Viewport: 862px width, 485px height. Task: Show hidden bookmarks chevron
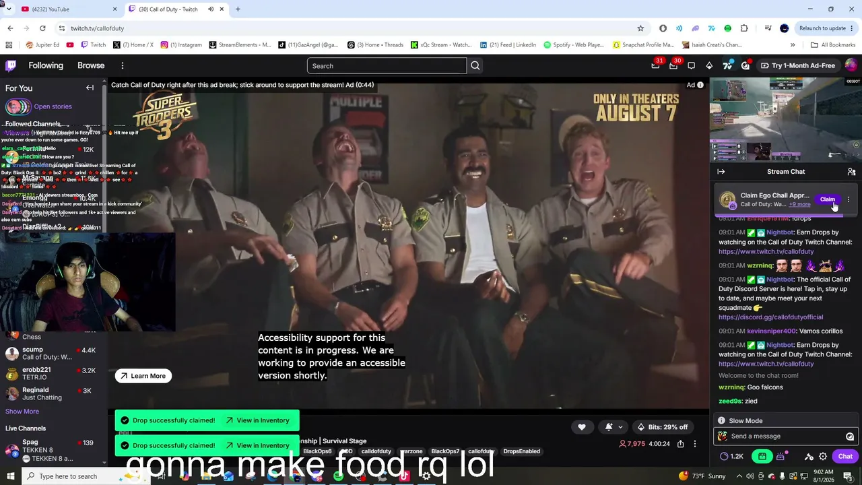tap(793, 45)
